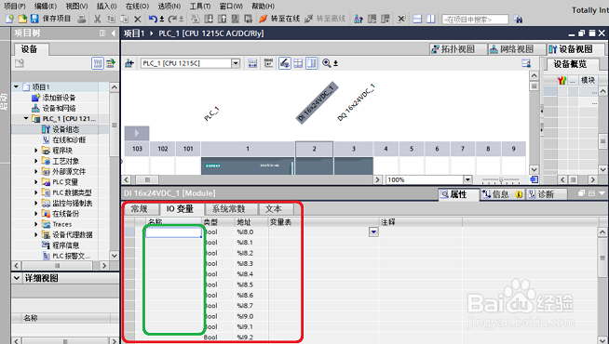The width and height of the screenshot is (609, 344).
Task: Click the accessible devices icon
Action: pyautogui.click(x=359, y=19)
